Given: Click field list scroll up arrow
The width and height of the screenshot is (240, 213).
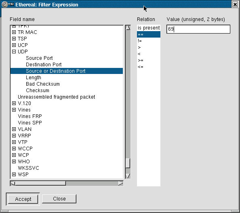Looking at the screenshot, I should click(x=128, y=28).
